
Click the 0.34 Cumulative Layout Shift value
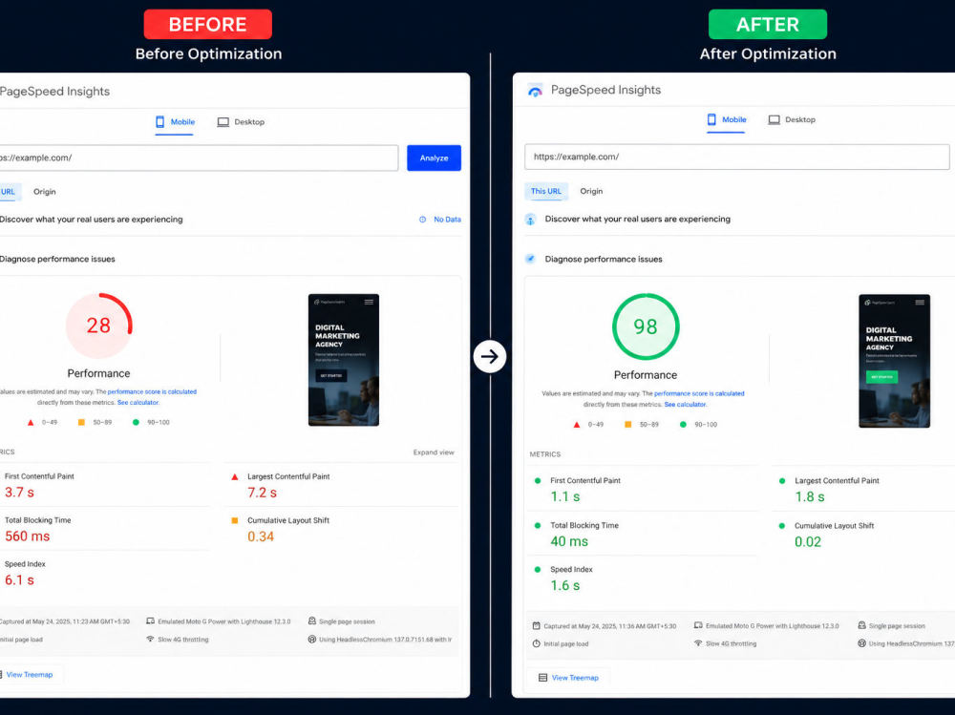[261, 536]
